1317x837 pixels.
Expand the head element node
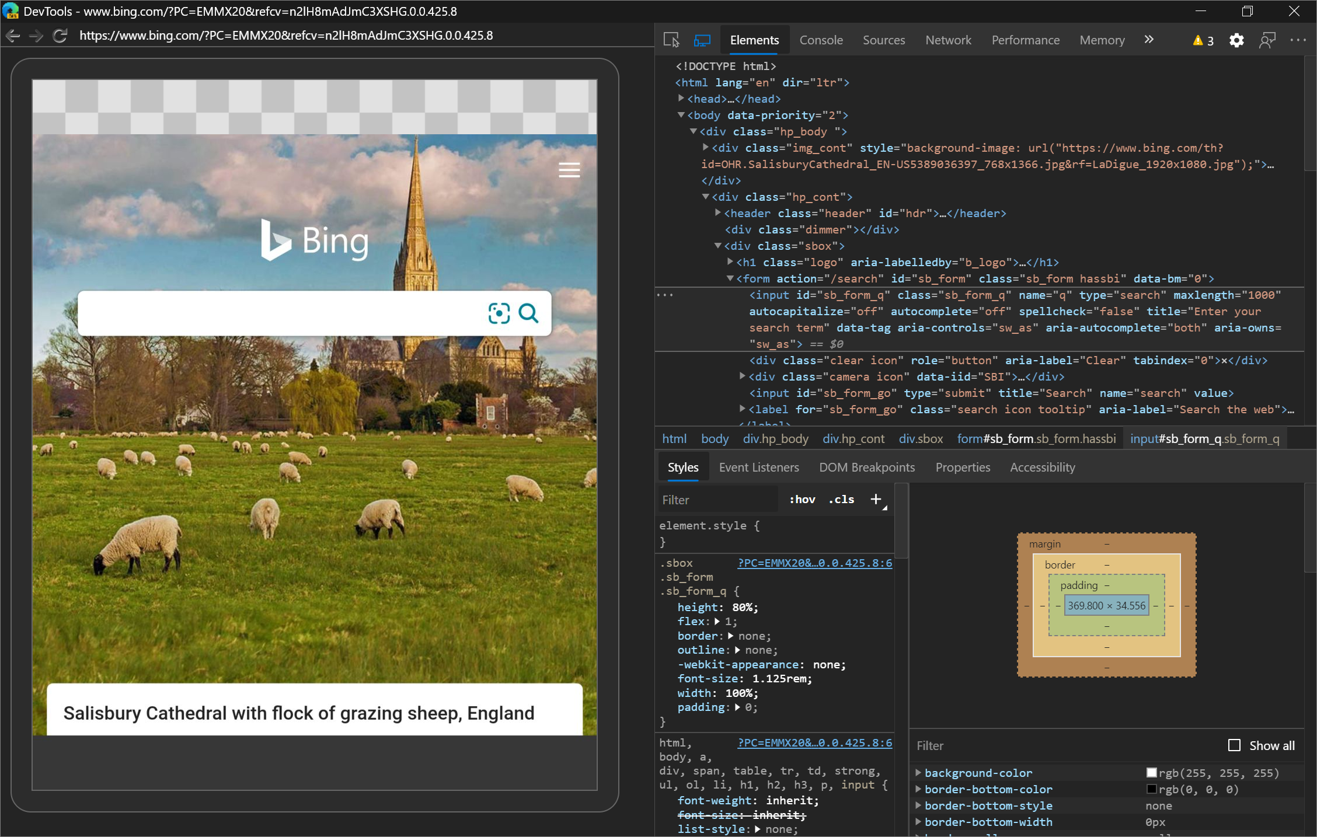click(680, 99)
